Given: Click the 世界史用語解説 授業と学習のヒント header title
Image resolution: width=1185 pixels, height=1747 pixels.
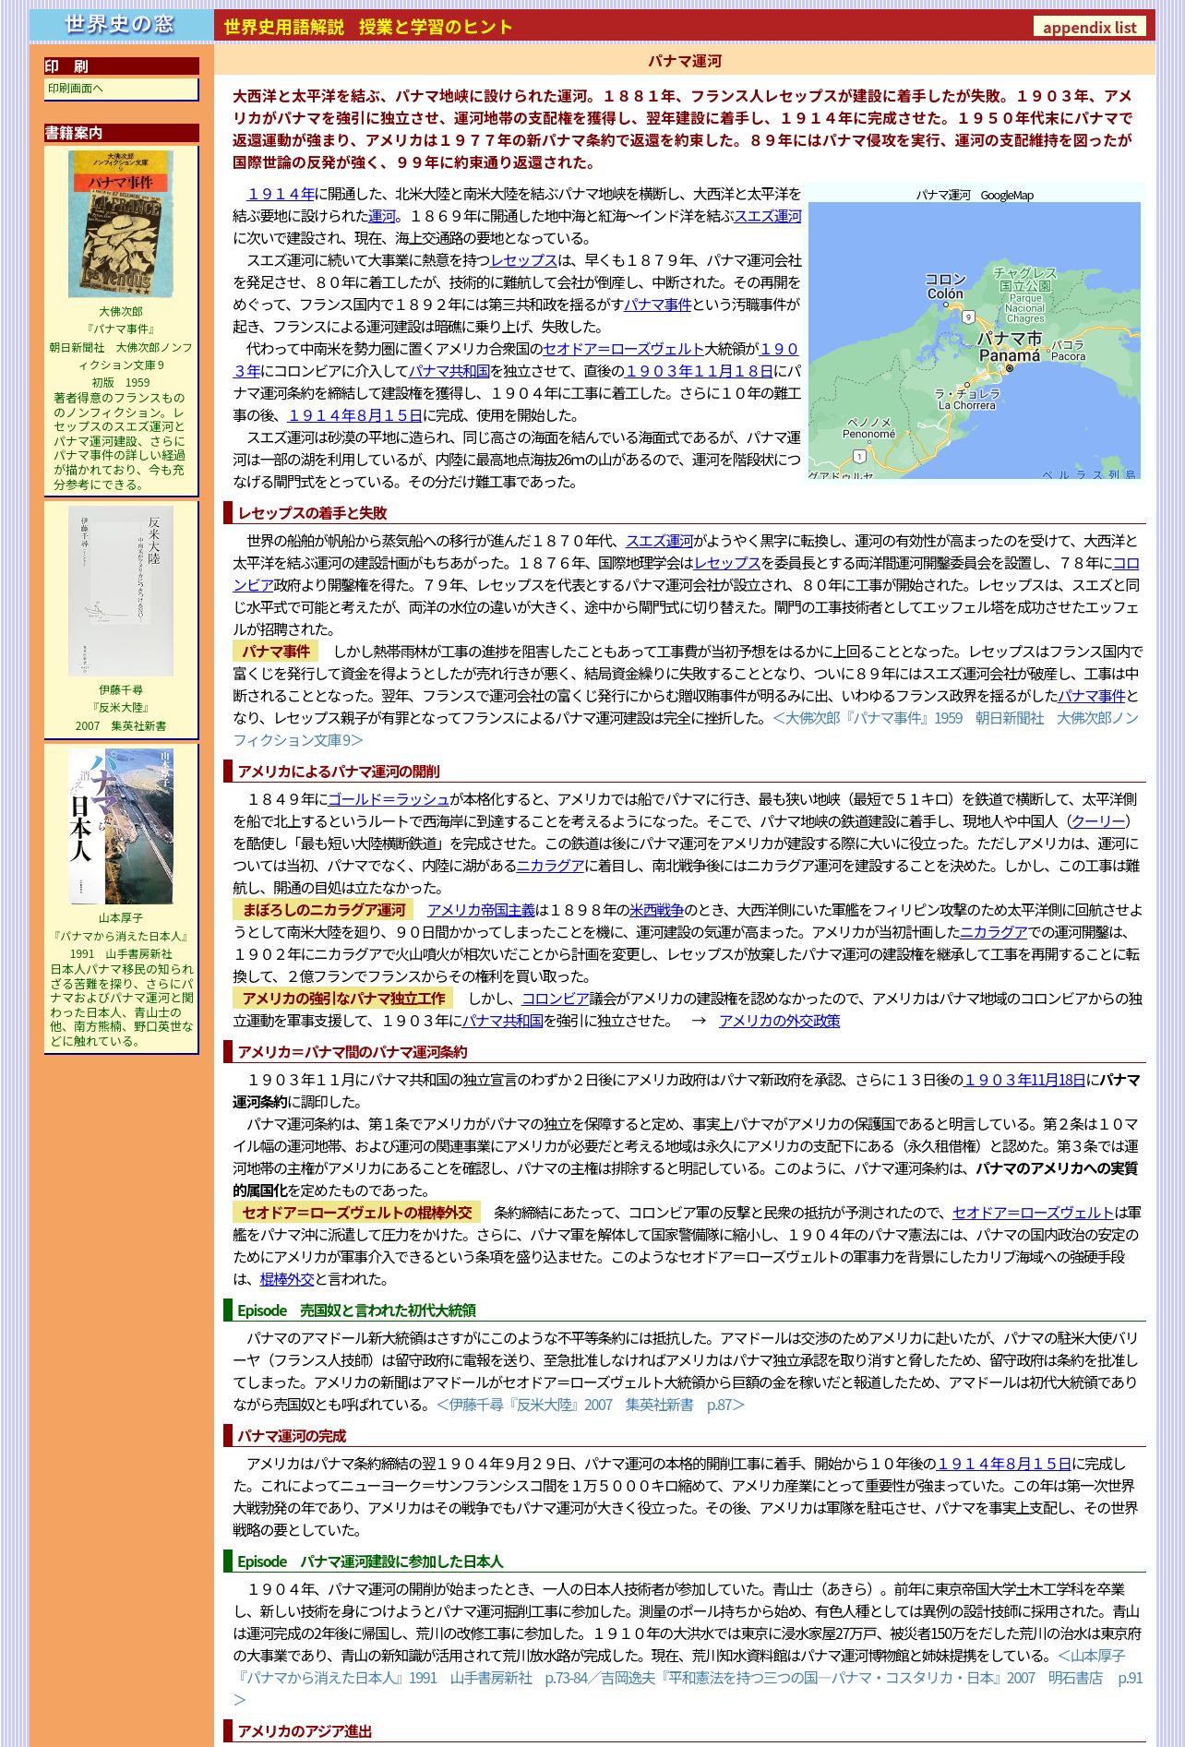Looking at the screenshot, I should 367,27.
